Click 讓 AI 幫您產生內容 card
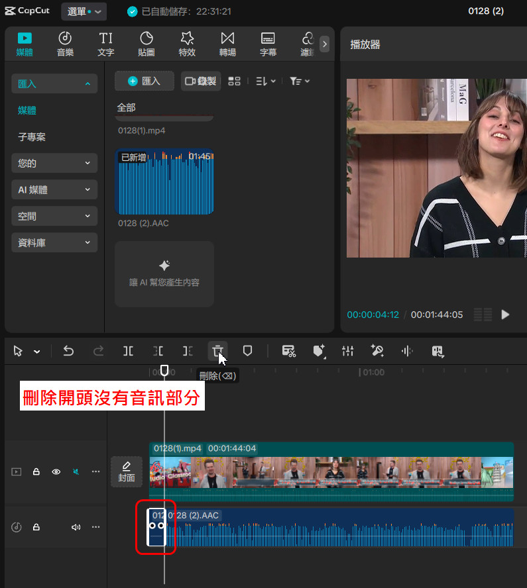 point(164,274)
